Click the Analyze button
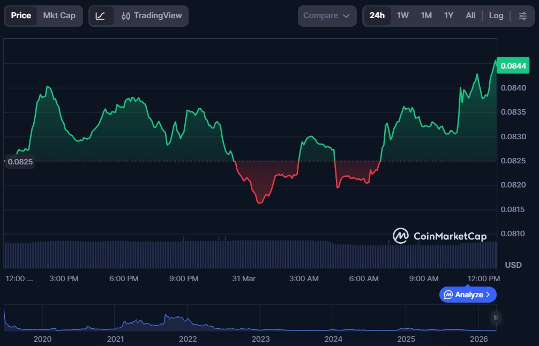 [468, 295]
